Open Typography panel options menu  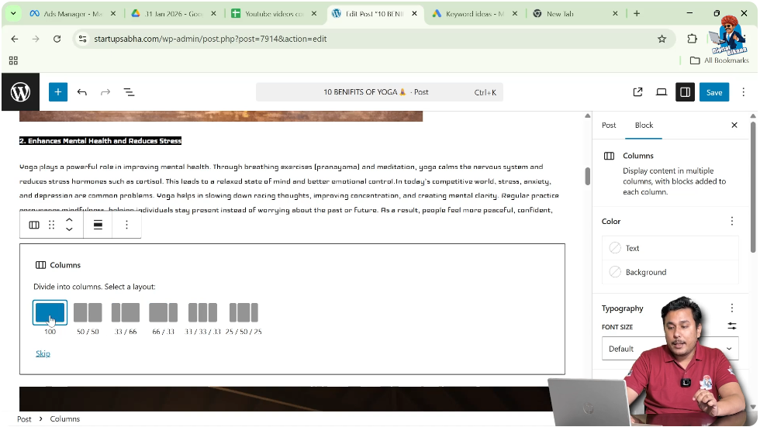tap(732, 308)
